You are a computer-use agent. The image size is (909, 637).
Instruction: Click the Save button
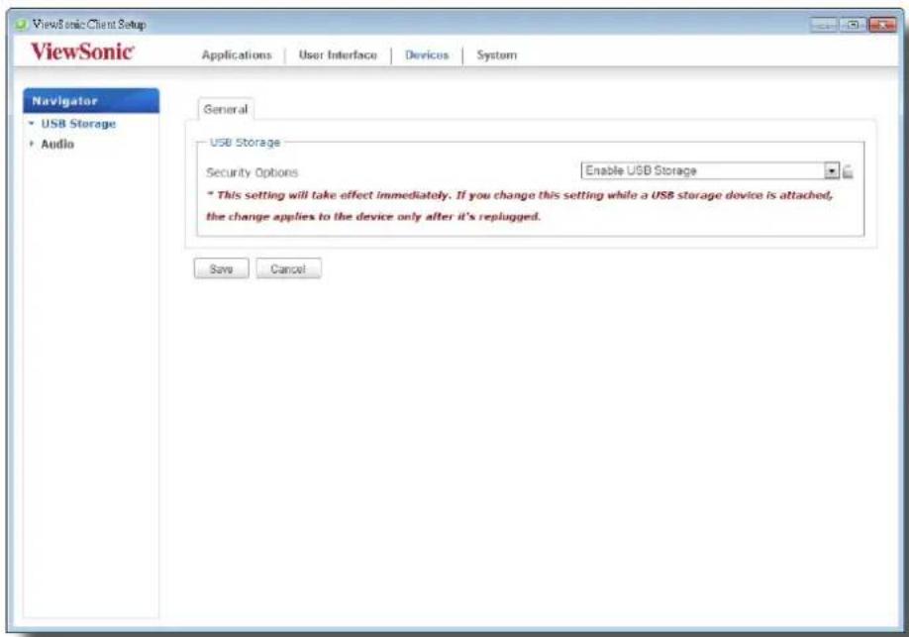(x=222, y=268)
